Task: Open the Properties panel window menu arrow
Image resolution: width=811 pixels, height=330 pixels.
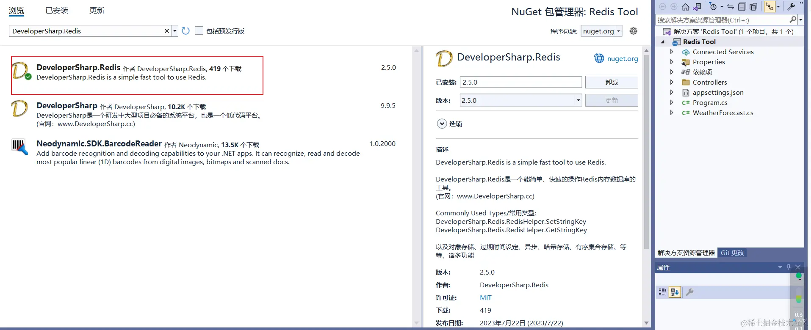Action: pos(780,267)
